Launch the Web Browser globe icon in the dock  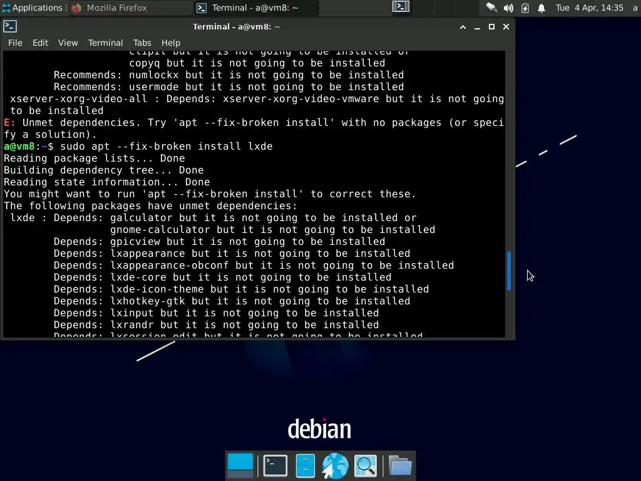click(336, 465)
